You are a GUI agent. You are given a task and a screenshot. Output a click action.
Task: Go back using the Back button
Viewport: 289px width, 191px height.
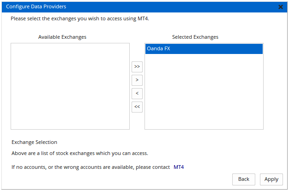(x=244, y=179)
